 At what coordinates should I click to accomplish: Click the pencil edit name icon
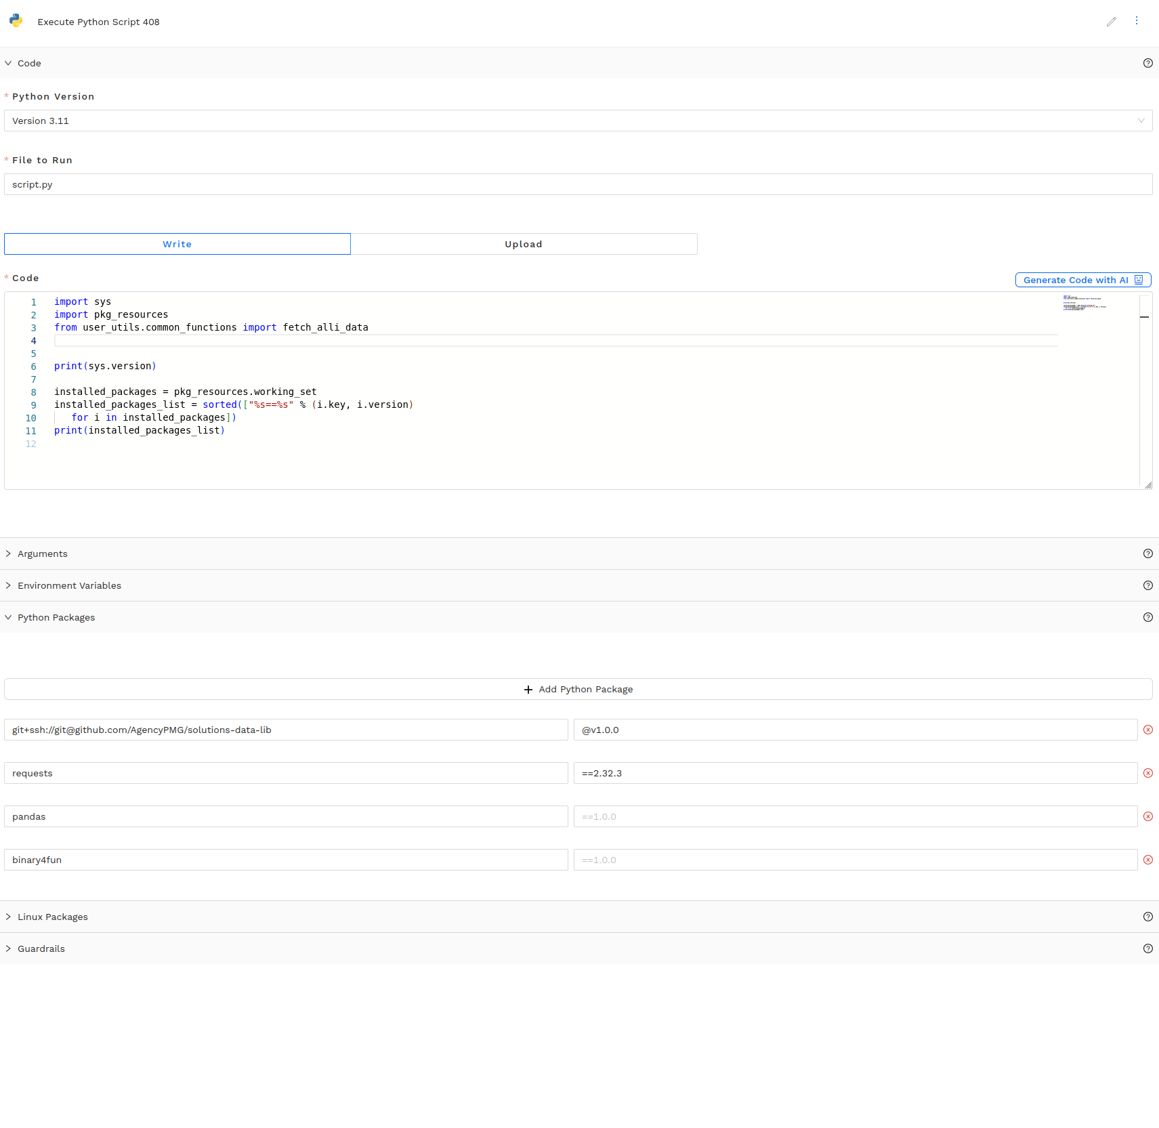click(1111, 22)
